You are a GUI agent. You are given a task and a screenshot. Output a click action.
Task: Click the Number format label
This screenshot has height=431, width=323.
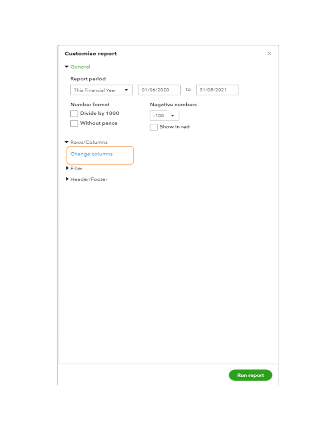[x=90, y=104]
